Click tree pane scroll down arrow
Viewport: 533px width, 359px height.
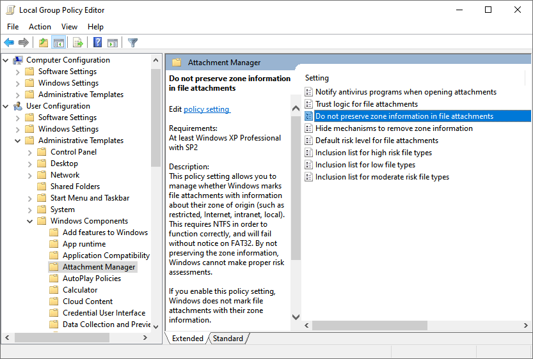(x=156, y=327)
